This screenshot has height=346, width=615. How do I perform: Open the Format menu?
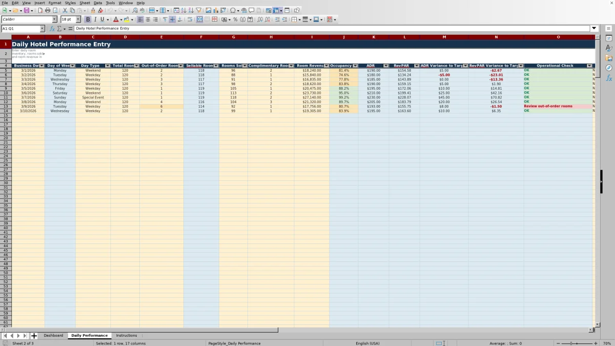pyautogui.click(x=55, y=3)
